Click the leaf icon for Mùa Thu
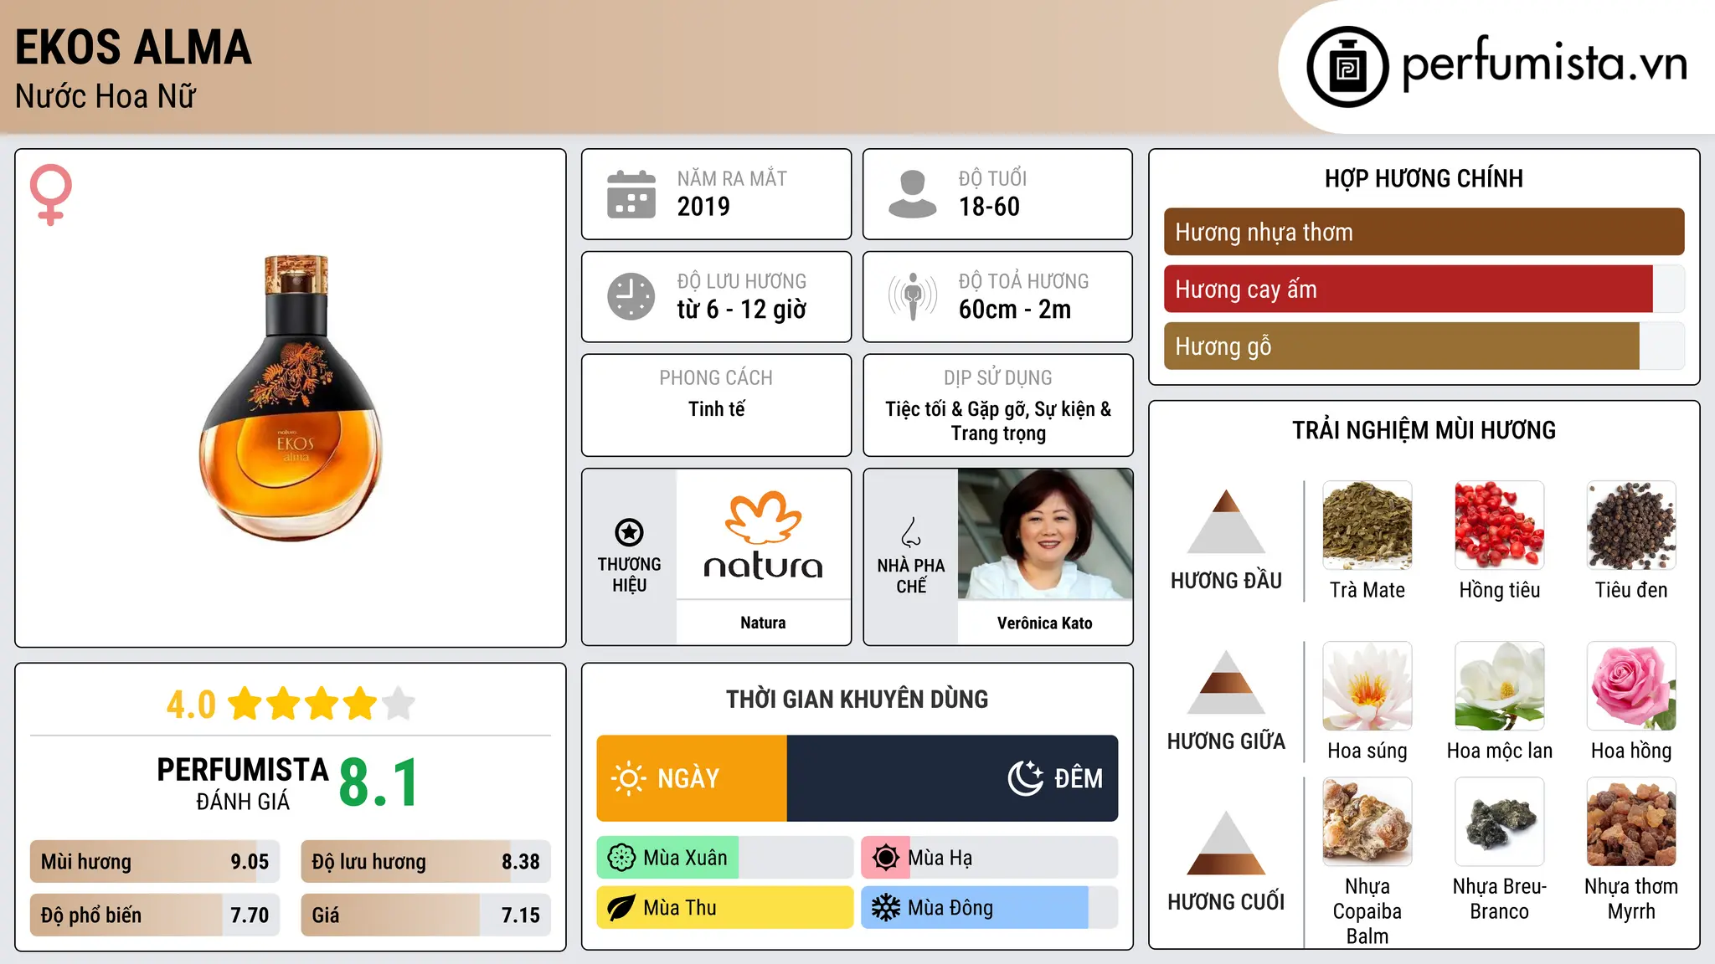 pyautogui.click(x=621, y=908)
